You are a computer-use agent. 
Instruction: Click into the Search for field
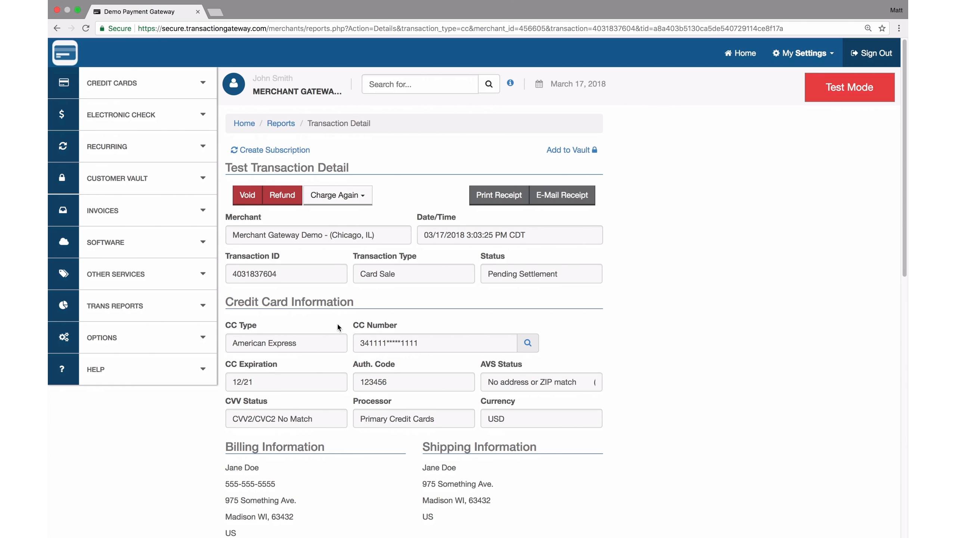[x=419, y=84]
